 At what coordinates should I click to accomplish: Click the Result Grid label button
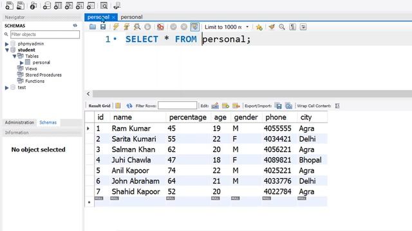point(99,106)
